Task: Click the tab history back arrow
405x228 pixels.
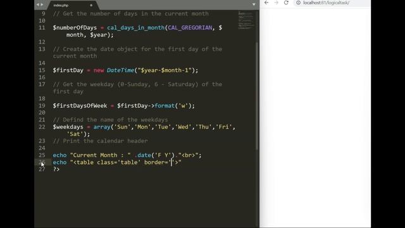Action: (38, 4)
